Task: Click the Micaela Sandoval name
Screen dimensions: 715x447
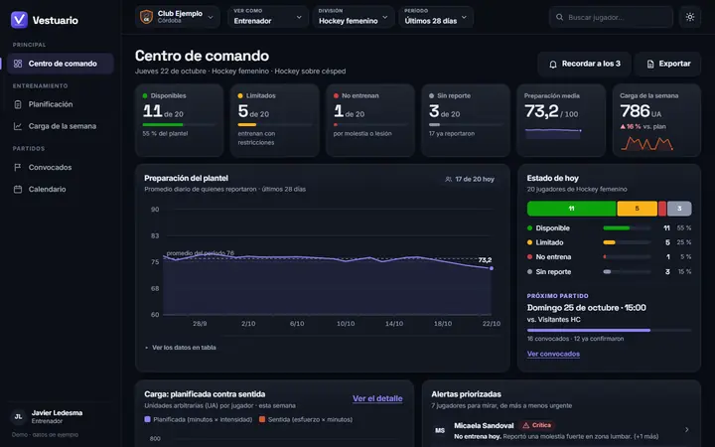Action: [484, 425]
